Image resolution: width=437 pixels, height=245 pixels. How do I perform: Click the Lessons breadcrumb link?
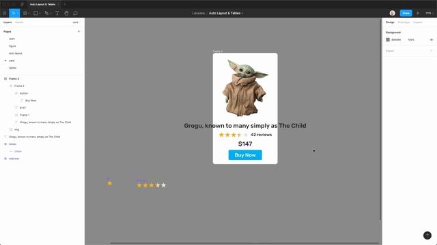click(x=198, y=13)
